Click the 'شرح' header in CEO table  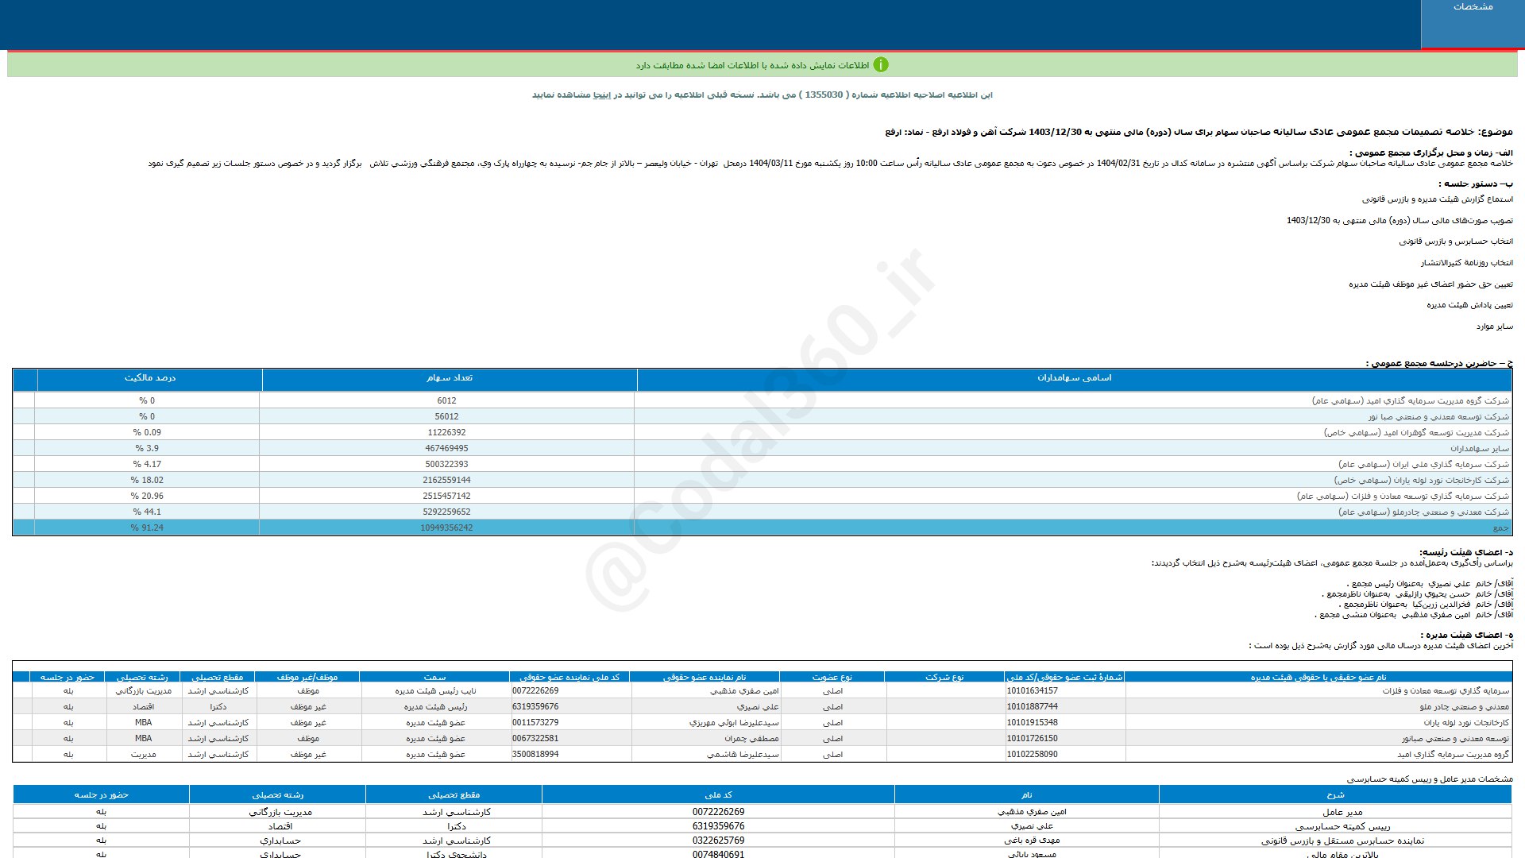[x=1335, y=794]
